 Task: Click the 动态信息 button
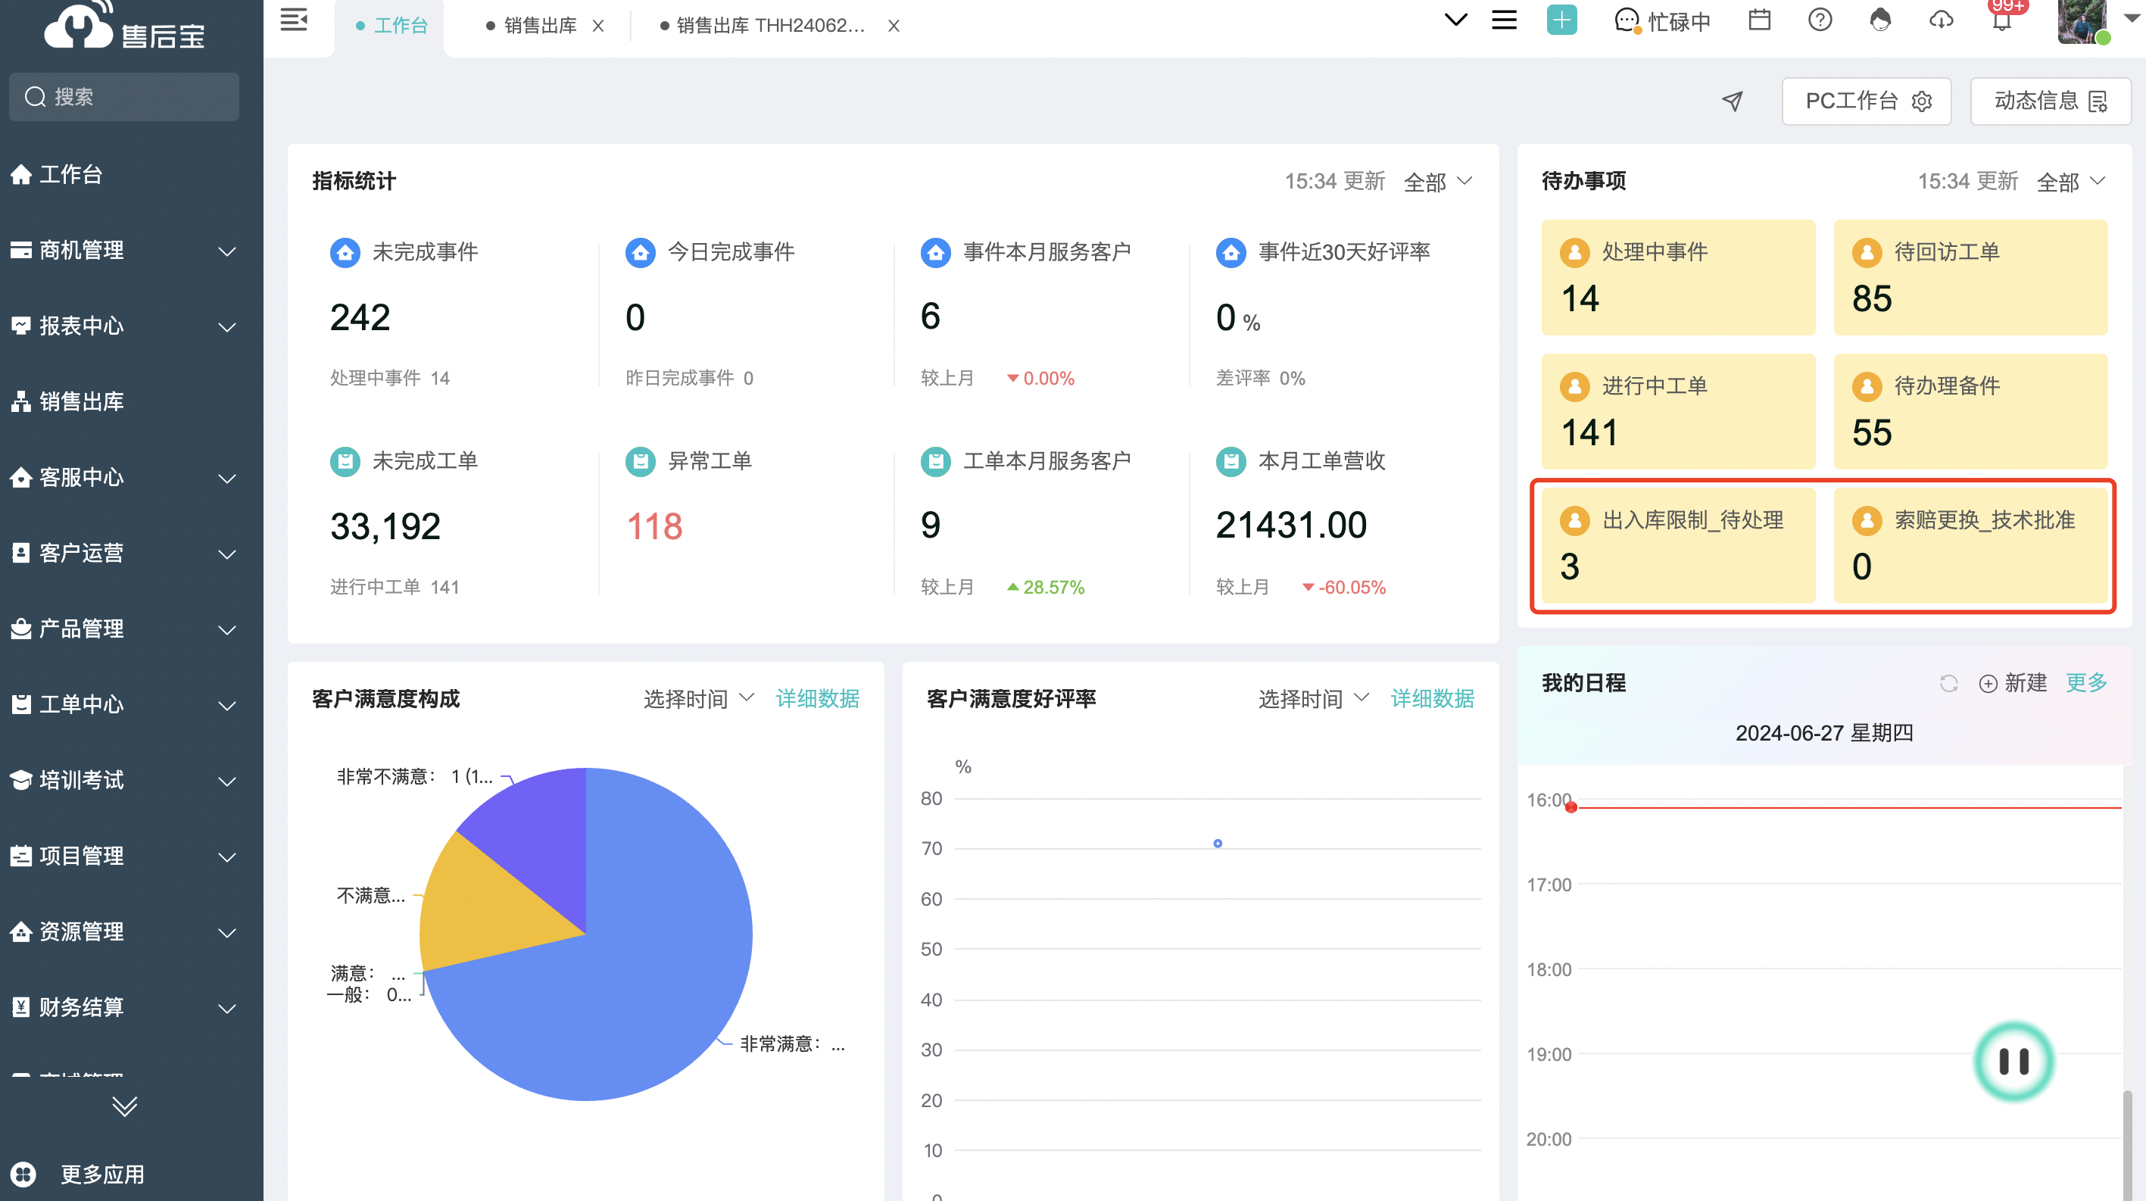(x=2050, y=101)
